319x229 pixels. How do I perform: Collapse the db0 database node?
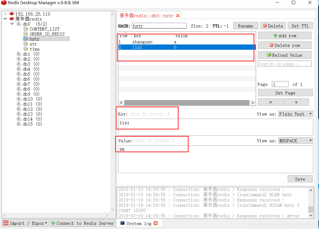pyautogui.click(x=12, y=24)
